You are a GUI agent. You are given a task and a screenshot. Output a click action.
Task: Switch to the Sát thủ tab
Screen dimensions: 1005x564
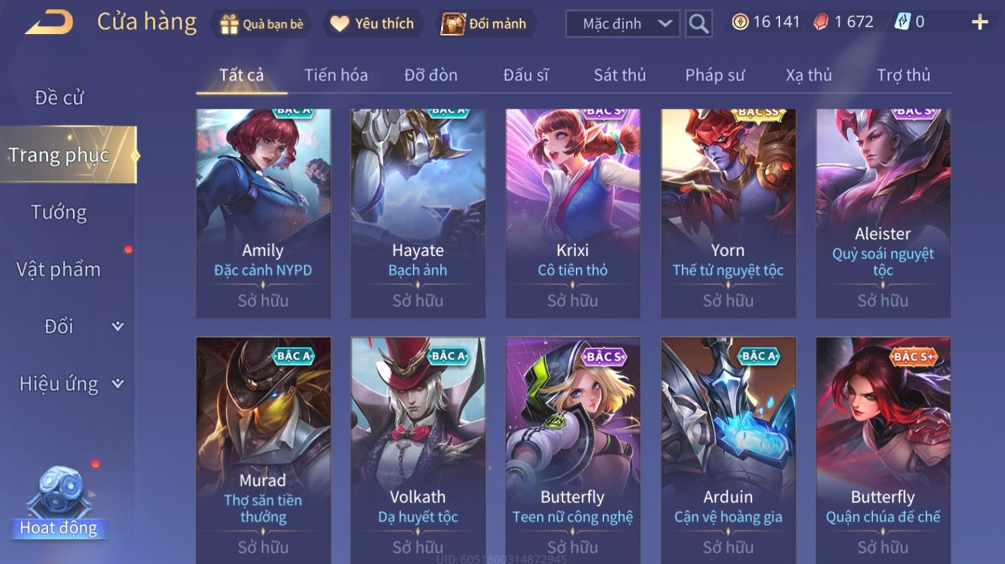tap(620, 75)
